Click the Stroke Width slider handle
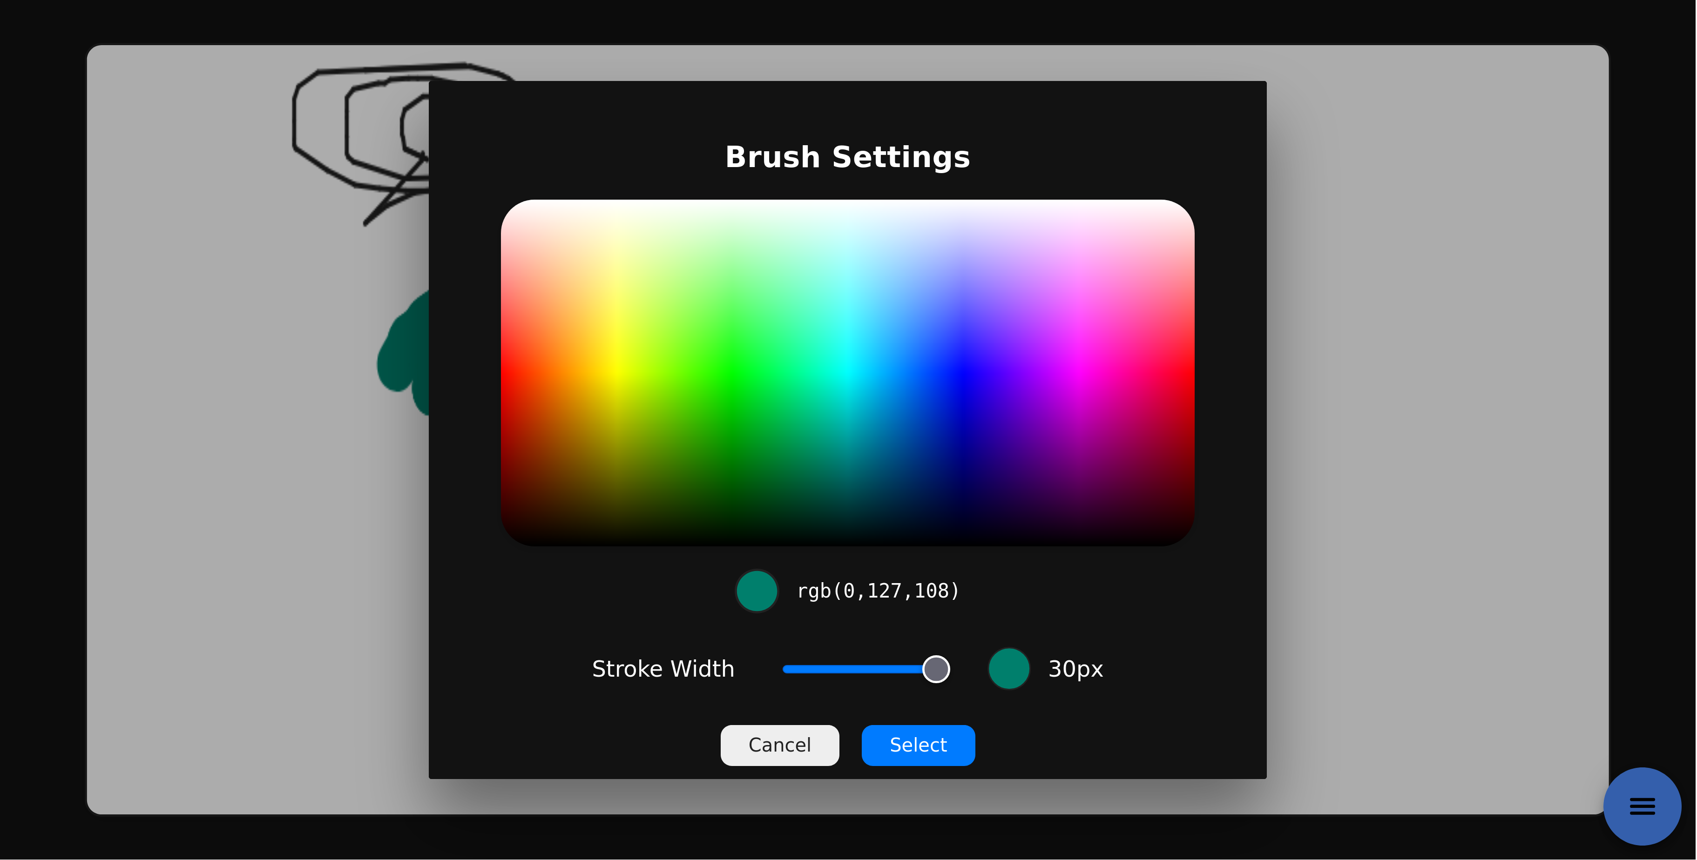This screenshot has width=1697, height=860. pos(935,669)
